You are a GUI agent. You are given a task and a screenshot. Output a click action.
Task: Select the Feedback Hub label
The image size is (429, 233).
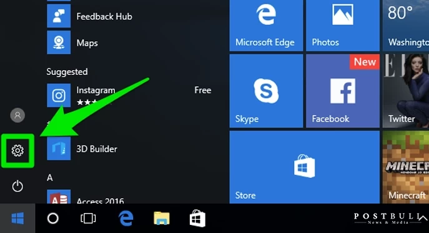click(x=104, y=16)
